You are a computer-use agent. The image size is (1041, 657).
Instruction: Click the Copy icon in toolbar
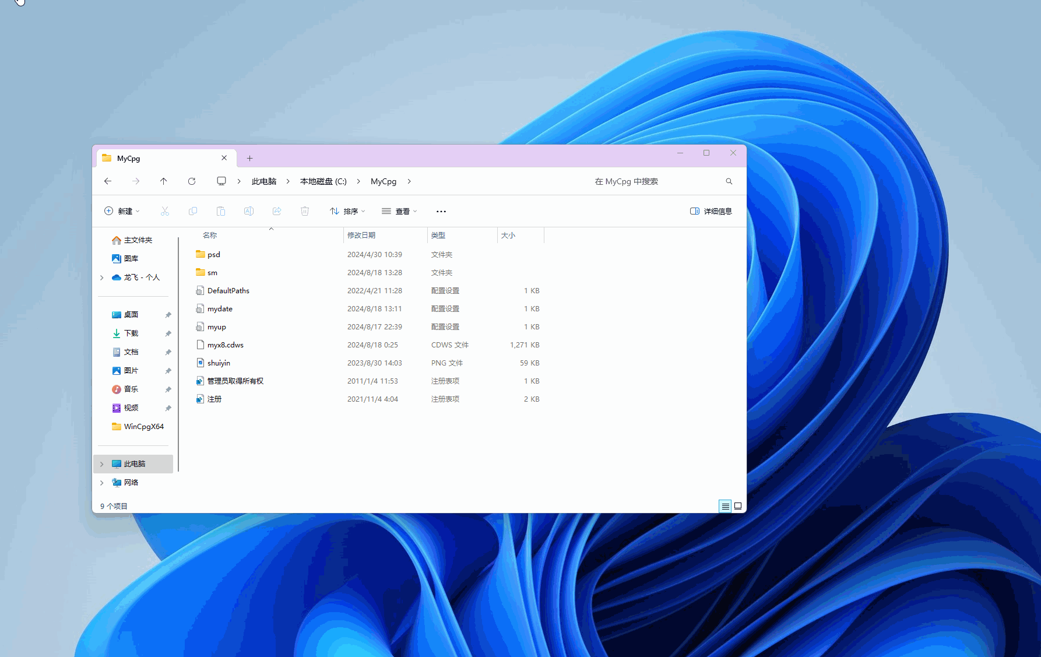[x=193, y=211]
